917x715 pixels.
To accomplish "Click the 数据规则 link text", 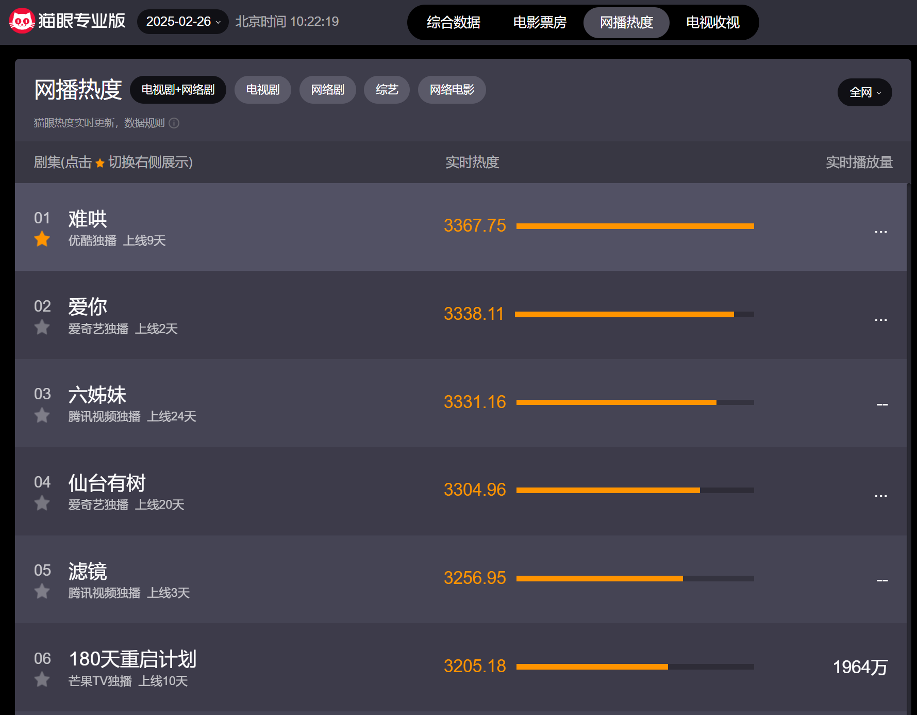I will [144, 123].
